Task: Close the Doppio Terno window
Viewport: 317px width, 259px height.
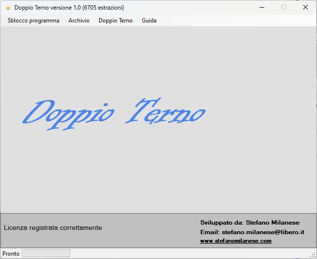Action: tap(306, 8)
